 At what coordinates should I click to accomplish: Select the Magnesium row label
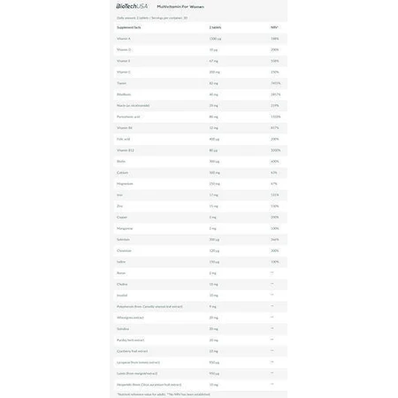(x=125, y=184)
